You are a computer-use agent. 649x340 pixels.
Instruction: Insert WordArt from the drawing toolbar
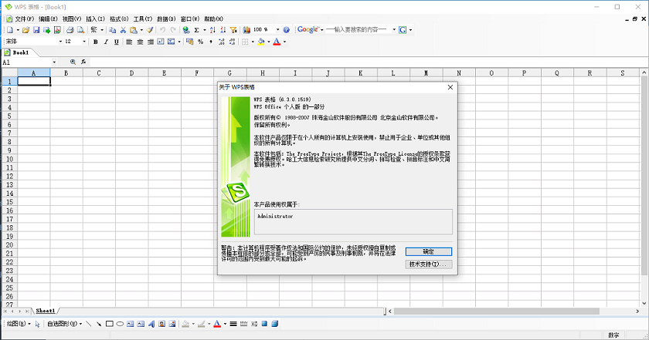coord(151,324)
